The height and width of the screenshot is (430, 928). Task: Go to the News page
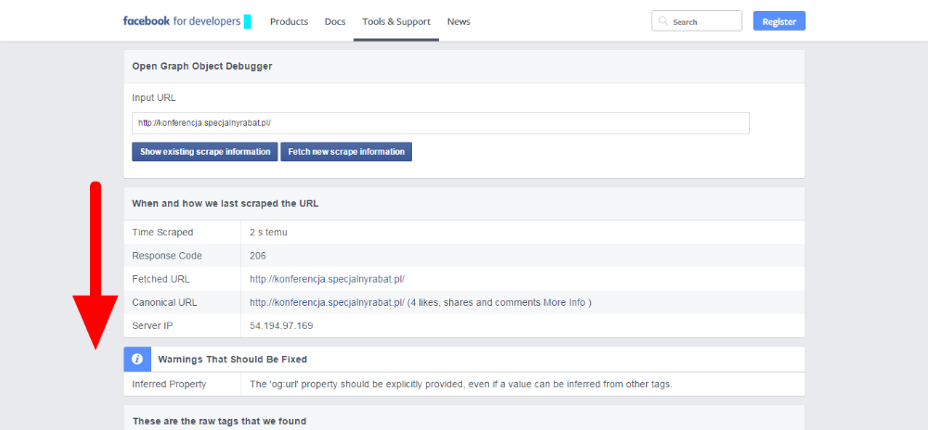click(458, 21)
